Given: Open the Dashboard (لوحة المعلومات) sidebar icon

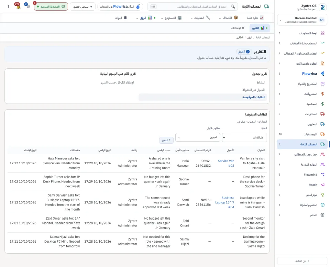Looking at the screenshot, I should [322, 33].
